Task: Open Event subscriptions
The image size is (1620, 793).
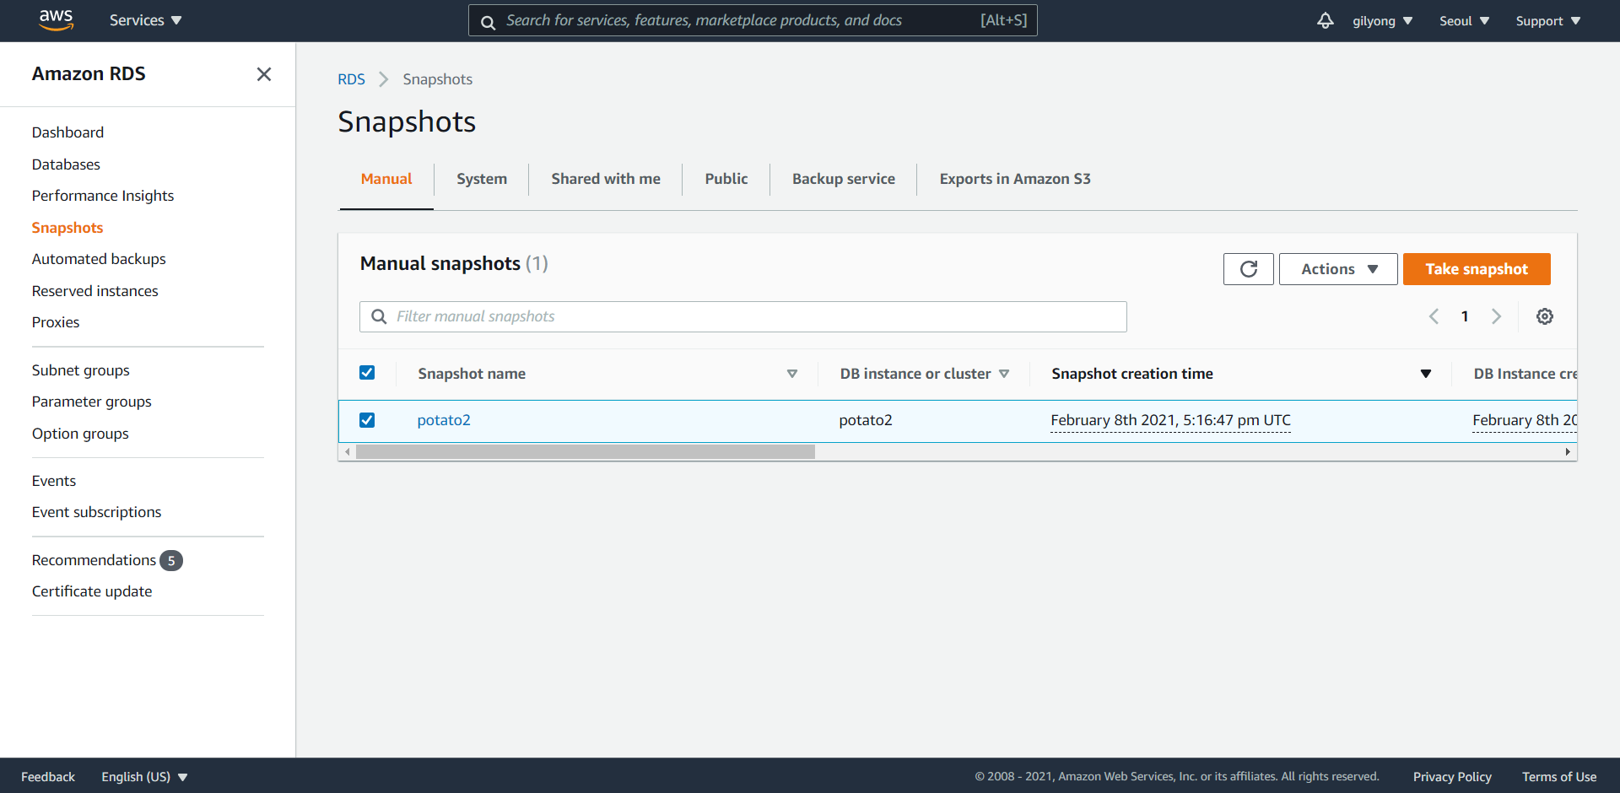Action: (x=96, y=512)
